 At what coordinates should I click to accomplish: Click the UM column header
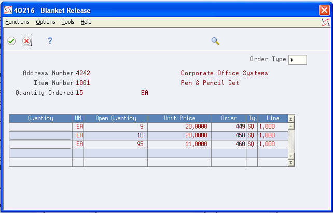click(x=78, y=118)
